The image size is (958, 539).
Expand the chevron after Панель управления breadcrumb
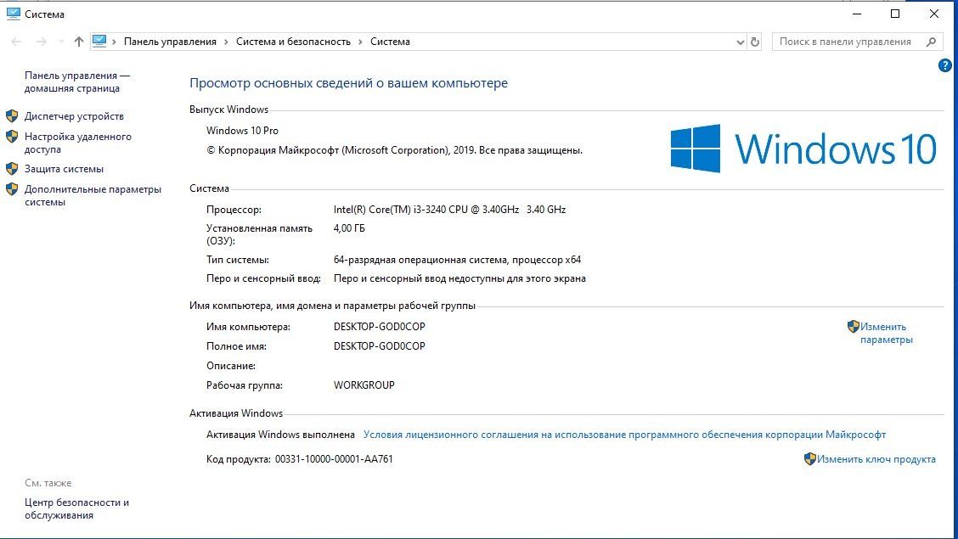coord(226,42)
